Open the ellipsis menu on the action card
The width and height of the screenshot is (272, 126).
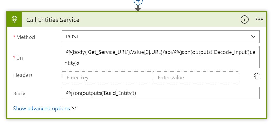point(259,20)
